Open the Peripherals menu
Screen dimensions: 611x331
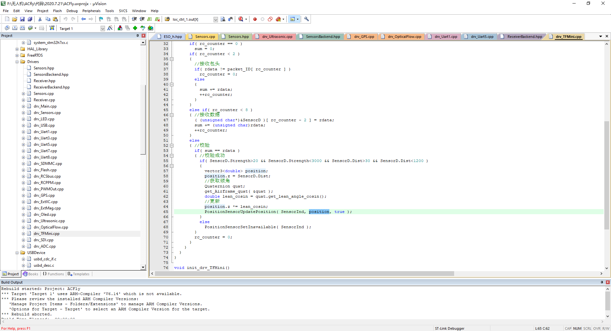91,11
